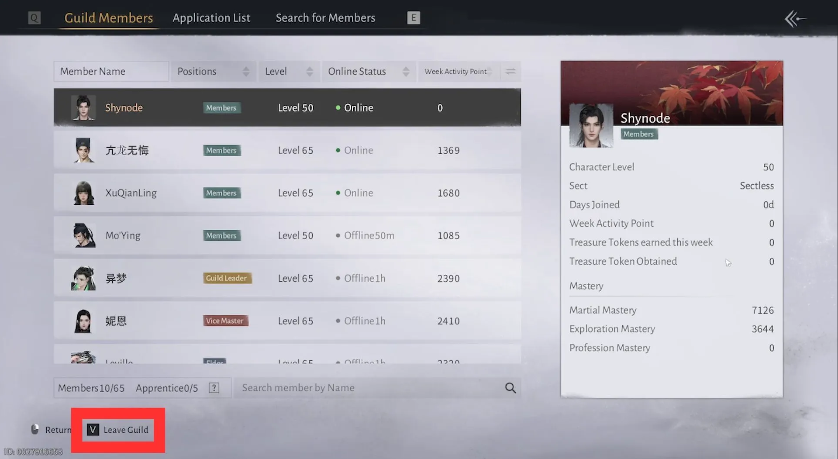Click the magnifier search icon

tap(510, 388)
